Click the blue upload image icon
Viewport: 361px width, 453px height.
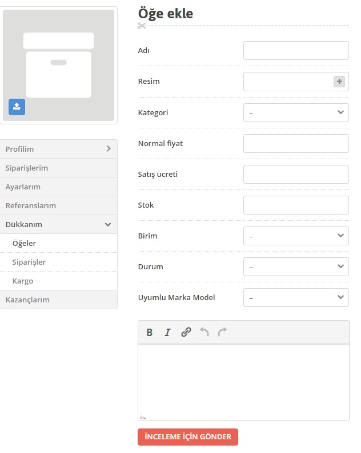(17, 107)
